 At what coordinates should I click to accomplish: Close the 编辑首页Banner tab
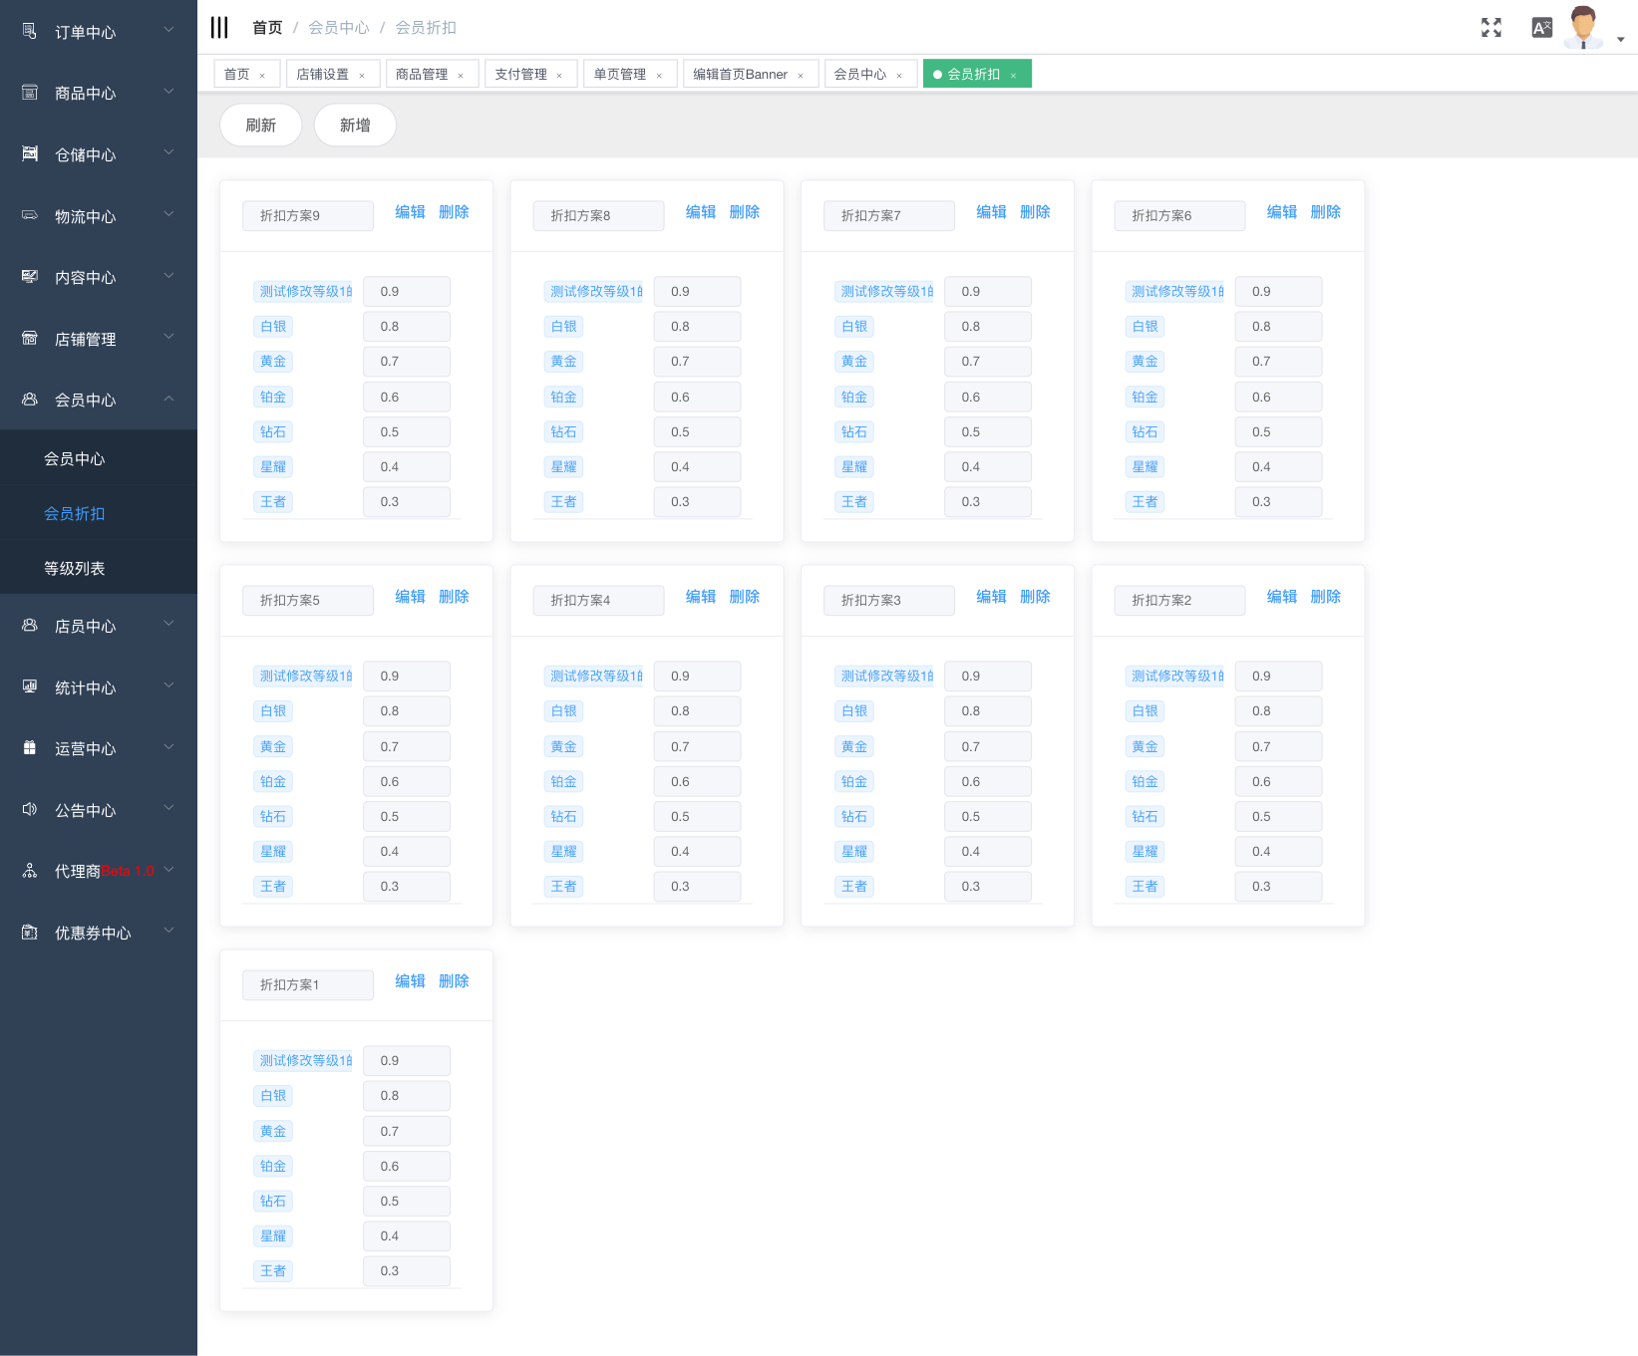click(x=801, y=76)
